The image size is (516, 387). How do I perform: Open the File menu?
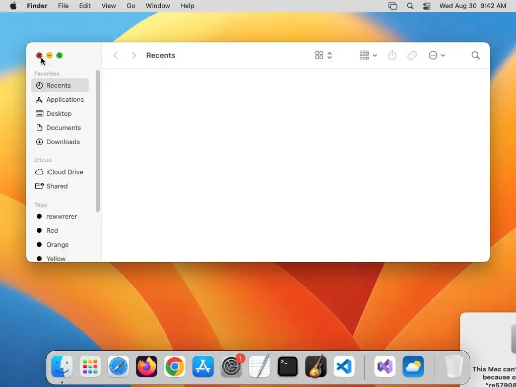pyautogui.click(x=63, y=6)
